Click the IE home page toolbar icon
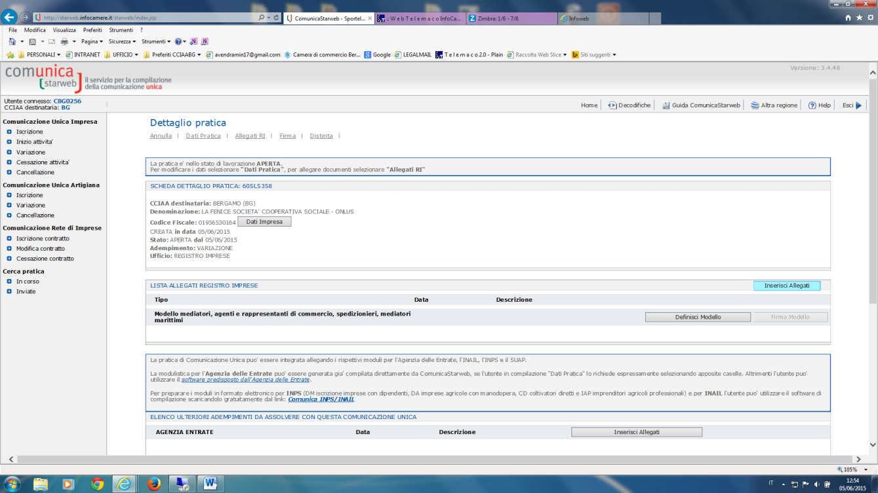878x493 pixels. pos(12,41)
